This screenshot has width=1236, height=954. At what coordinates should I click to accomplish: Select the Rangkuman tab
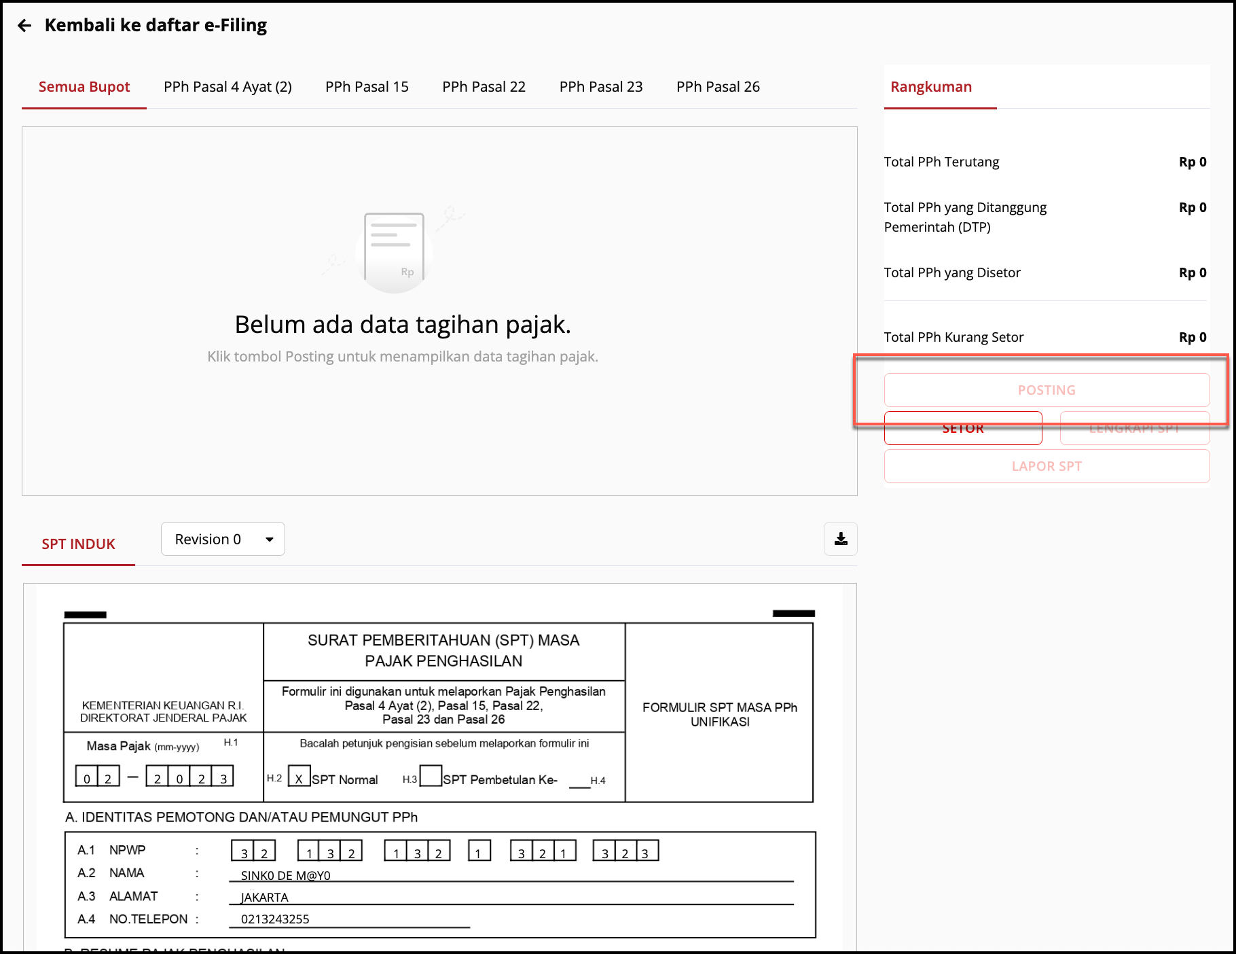click(930, 87)
